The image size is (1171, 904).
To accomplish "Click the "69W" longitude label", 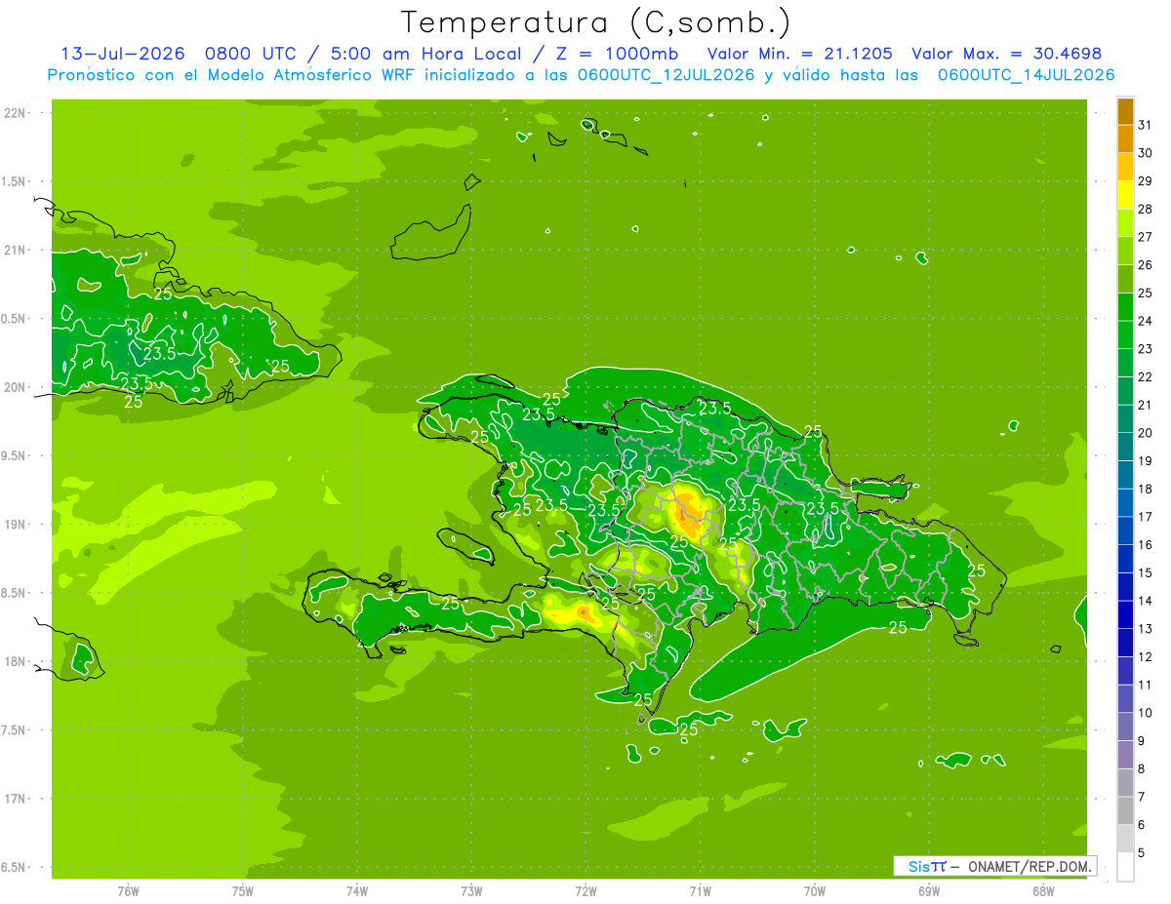I will tap(929, 891).
